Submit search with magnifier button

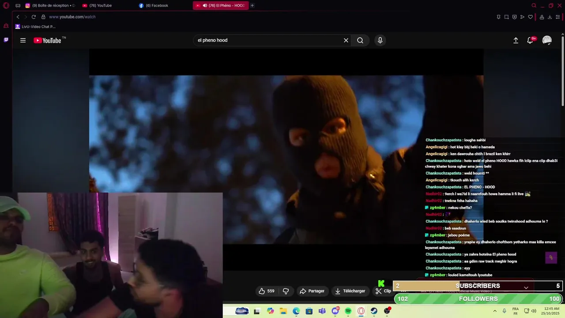pyautogui.click(x=360, y=40)
